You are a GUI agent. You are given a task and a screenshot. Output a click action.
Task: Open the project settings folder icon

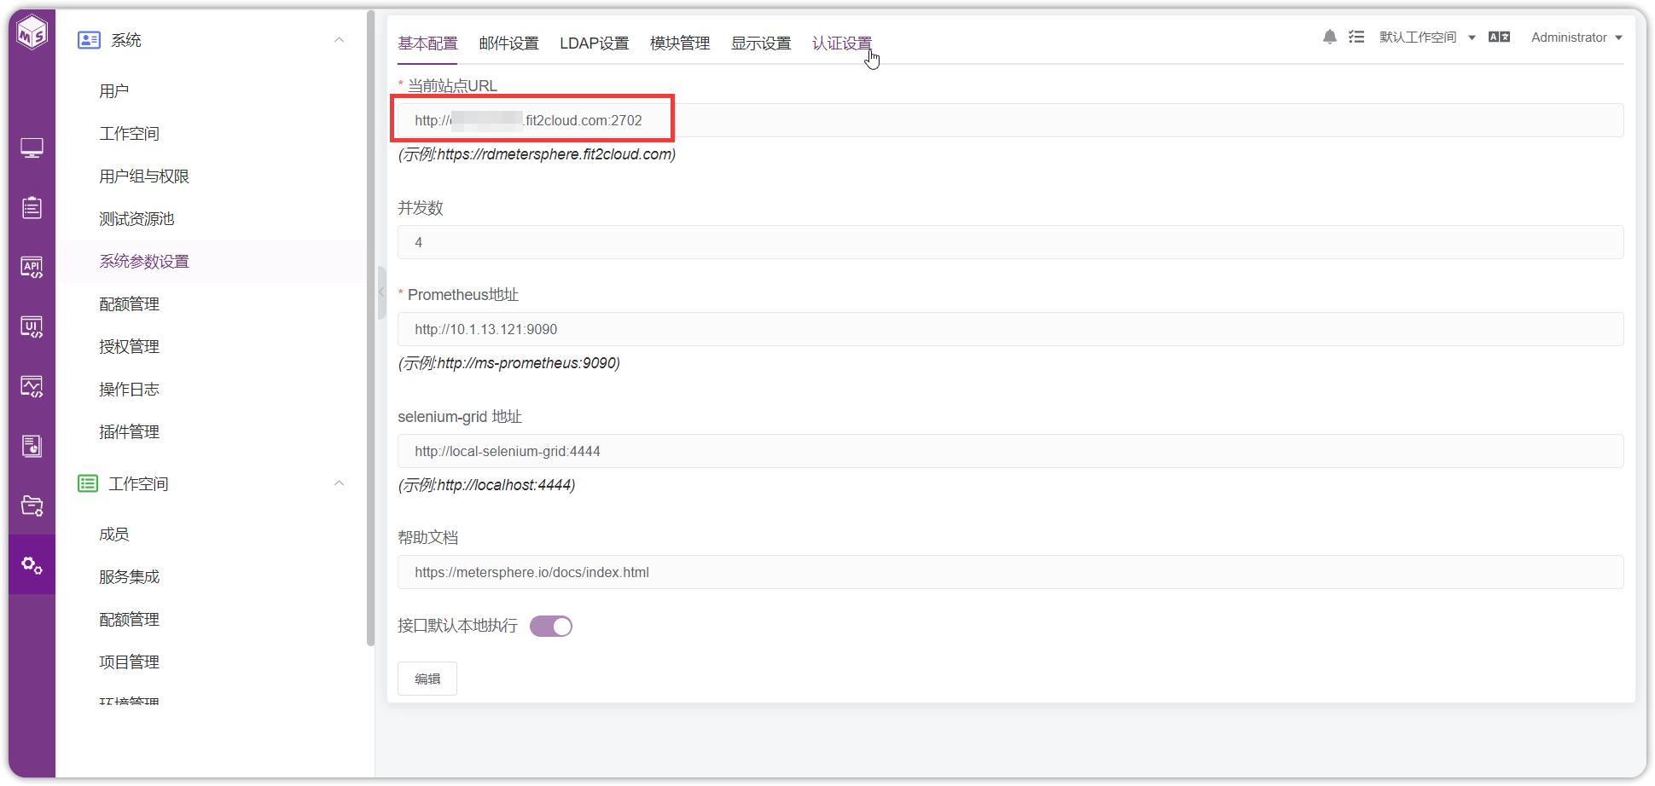[32, 506]
